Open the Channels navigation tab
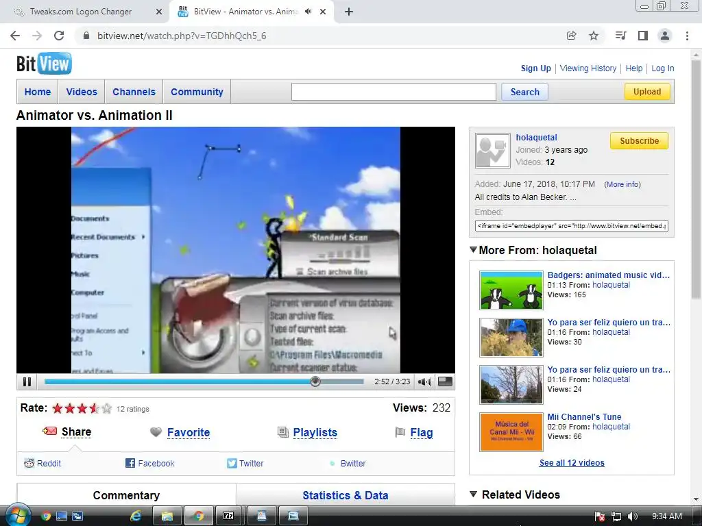Image resolution: width=702 pixels, height=526 pixels. click(x=134, y=92)
